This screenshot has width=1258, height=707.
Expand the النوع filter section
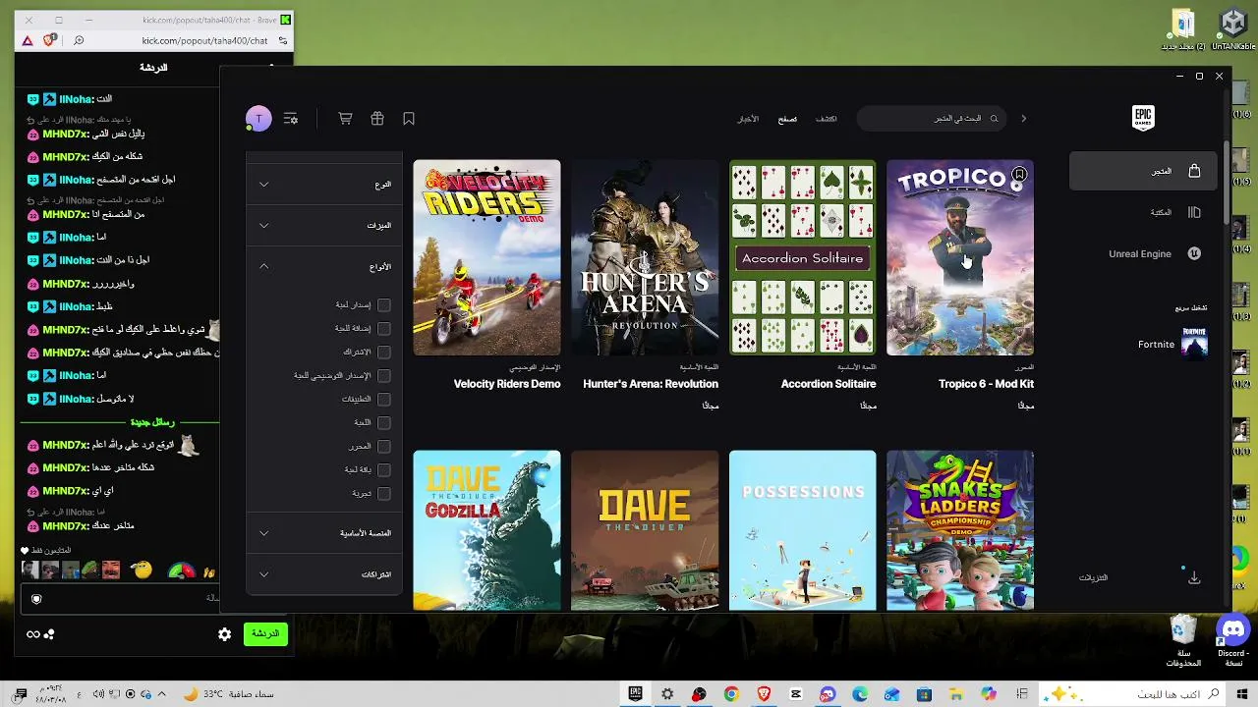point(324,185)
